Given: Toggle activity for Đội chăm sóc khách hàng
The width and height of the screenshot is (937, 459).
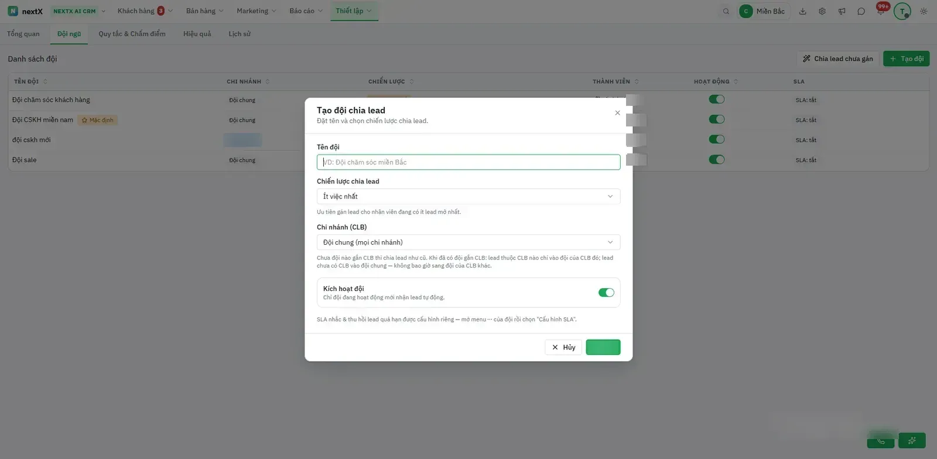Looking at the screenshot, I should coord(717,100).
